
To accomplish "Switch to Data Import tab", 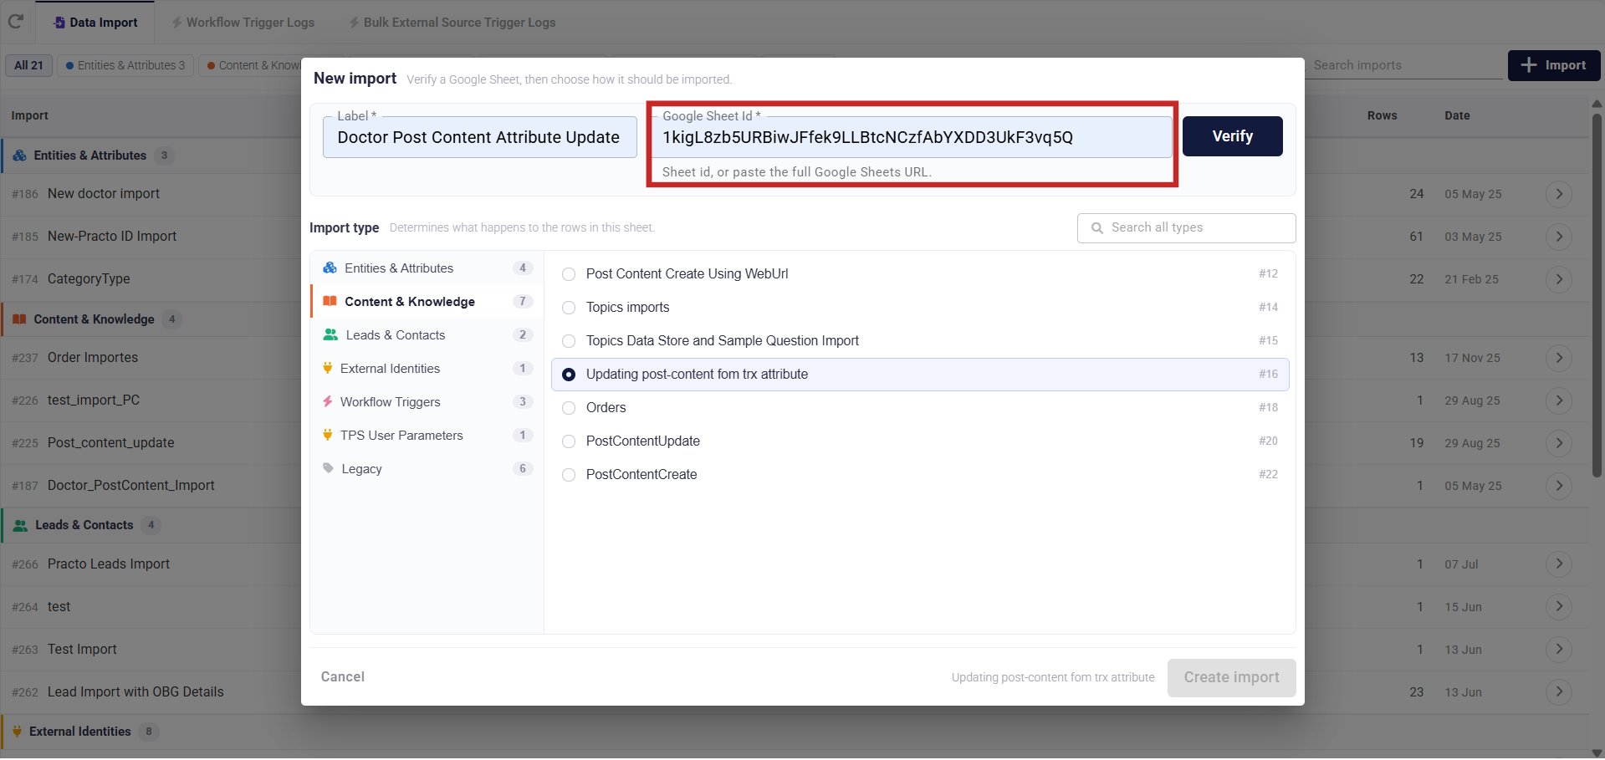I will pos(95,23).
